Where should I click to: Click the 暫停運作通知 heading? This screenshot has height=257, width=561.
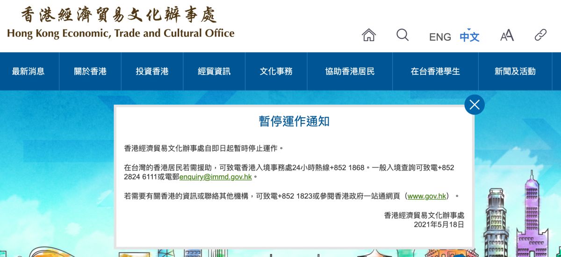(294, 121)
